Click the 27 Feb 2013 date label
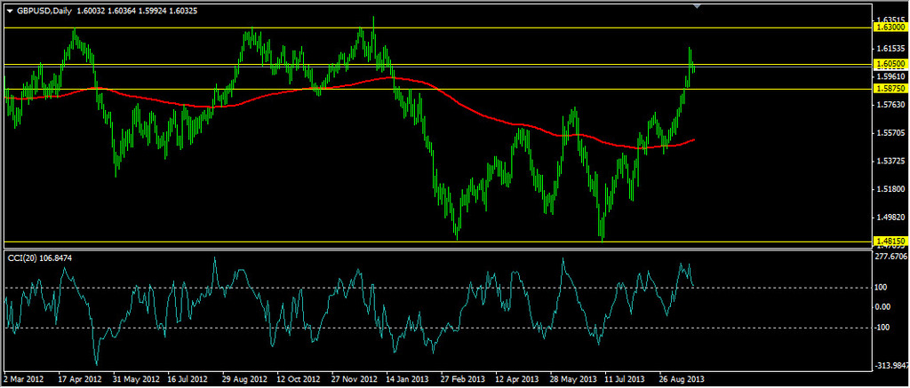The image size is (910, 388). 463,379
